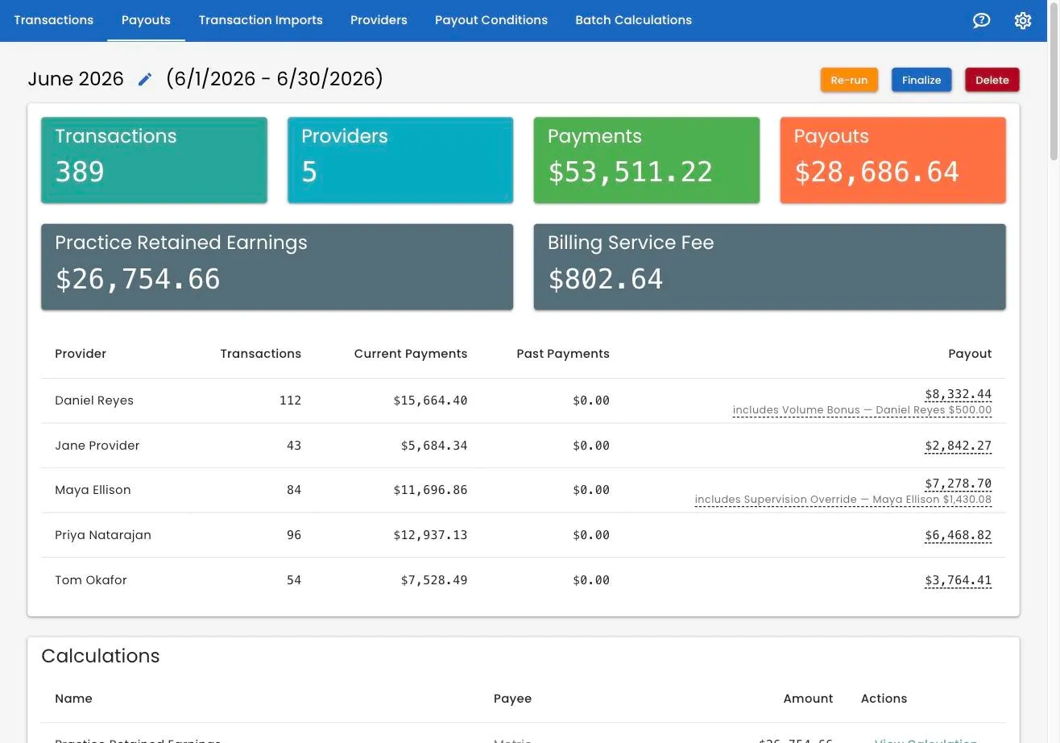Open Tom Okafor payout $3,764.41

(x=958, y=580)
